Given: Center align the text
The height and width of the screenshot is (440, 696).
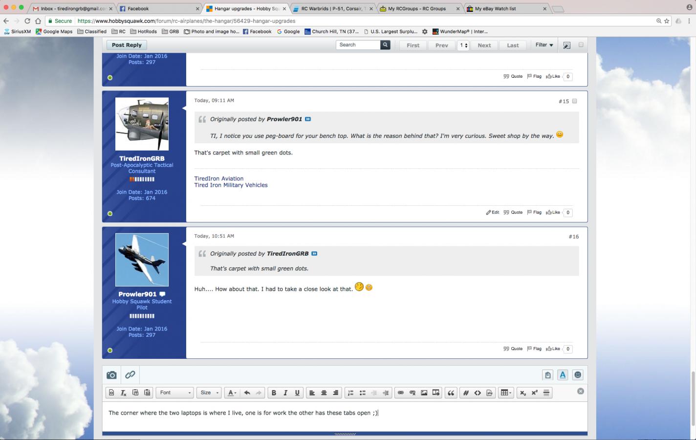Looking at the screenshot, I should click(x=324, y=393).
